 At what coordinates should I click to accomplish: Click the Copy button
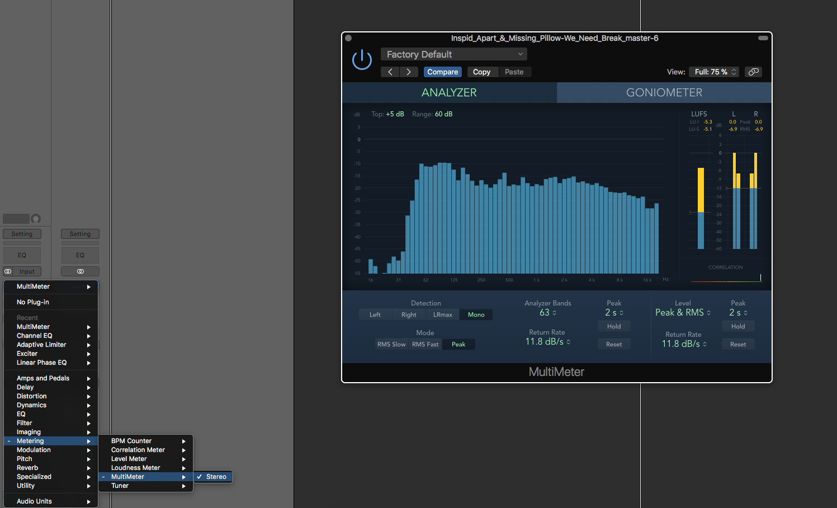tap(481, 72)
